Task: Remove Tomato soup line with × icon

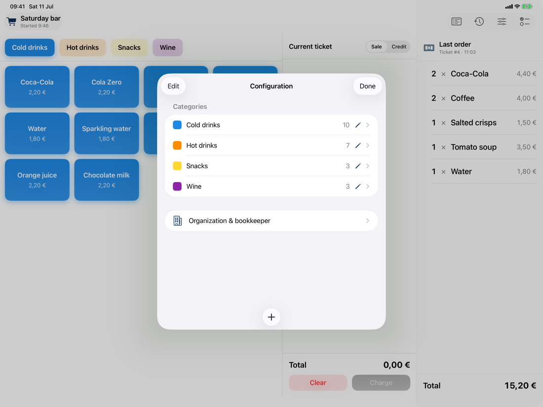Action: (x=443, y=148)
